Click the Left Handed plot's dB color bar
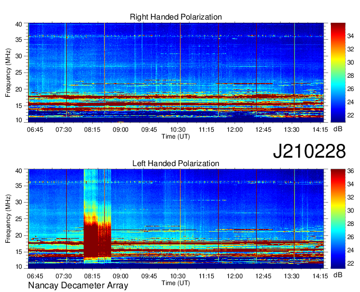This screenshot has width=360, height=292. click(338, 219)
